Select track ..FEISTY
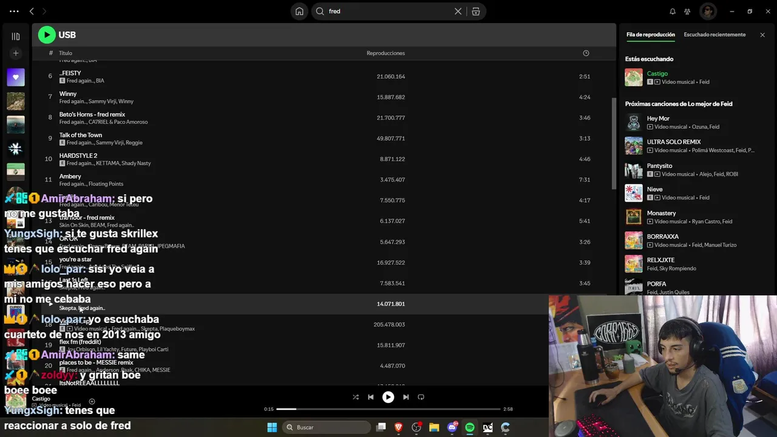Screen dimensions: 777x437 pos(70,73)
